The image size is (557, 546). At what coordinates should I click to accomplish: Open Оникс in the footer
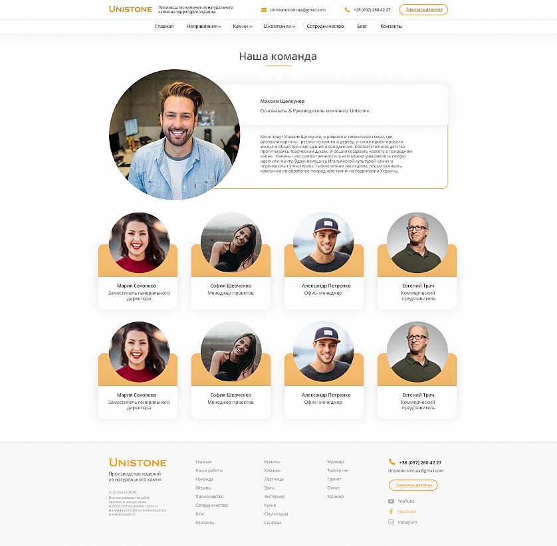(334, 488)
